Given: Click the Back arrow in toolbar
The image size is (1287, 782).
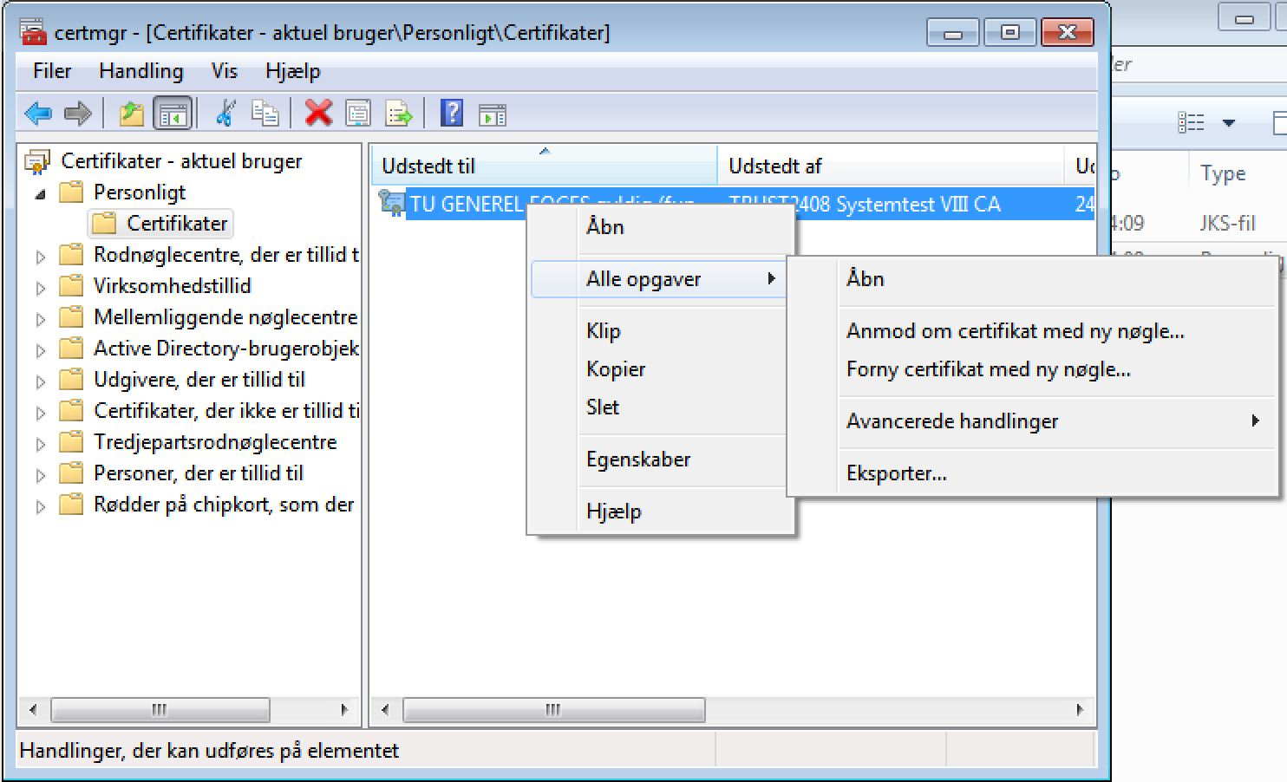Looking at the screenshot, I should (38, 114).
